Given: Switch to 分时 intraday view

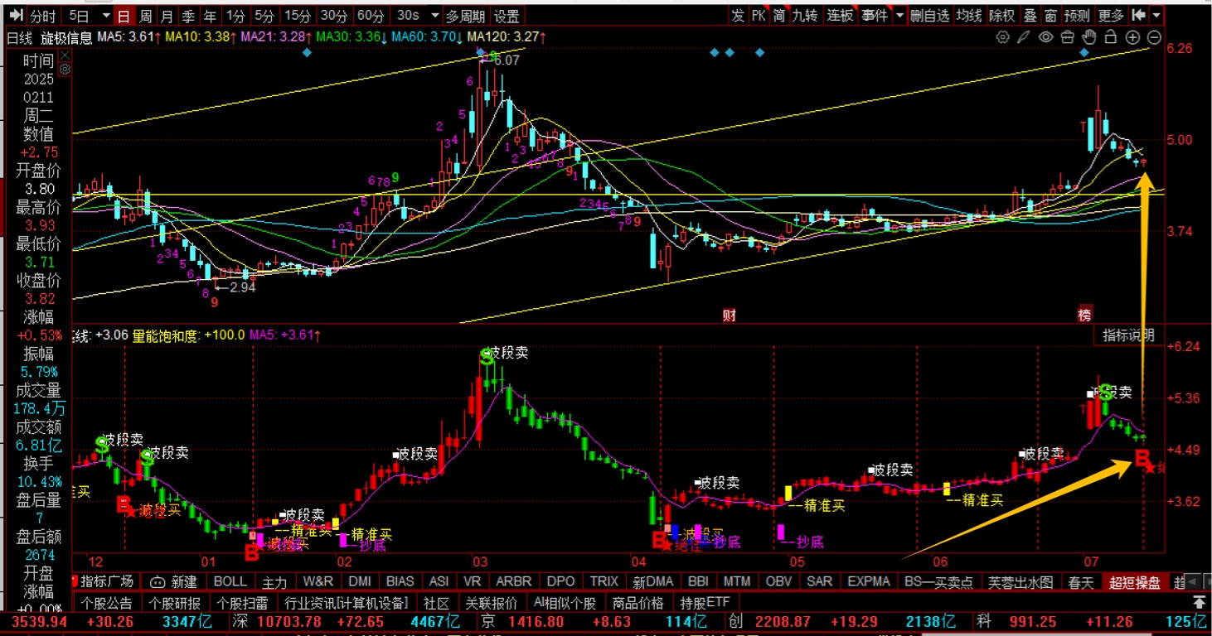Looking at the screenshot, I should (43, 16).
